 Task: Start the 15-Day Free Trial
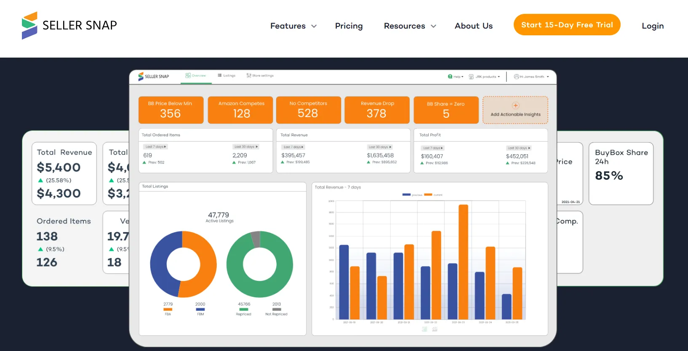[x=567, y=25]
